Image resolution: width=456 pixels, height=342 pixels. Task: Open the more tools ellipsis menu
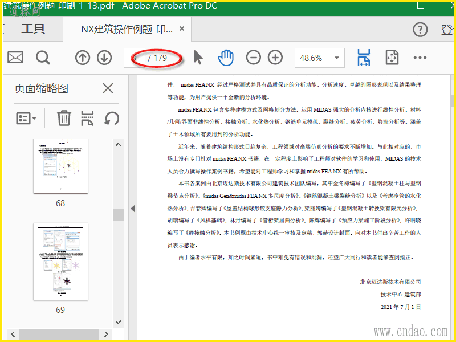point(420,58)
